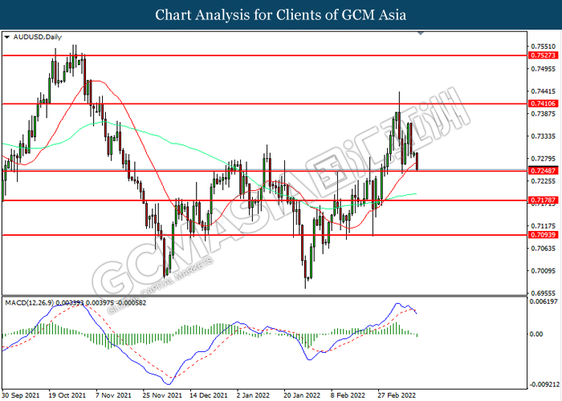Click the MACD 0.006197 scale value

(544, 302)
